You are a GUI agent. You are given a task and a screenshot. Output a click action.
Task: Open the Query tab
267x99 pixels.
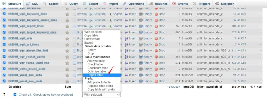pyautogui.click(x=71, y=4)
